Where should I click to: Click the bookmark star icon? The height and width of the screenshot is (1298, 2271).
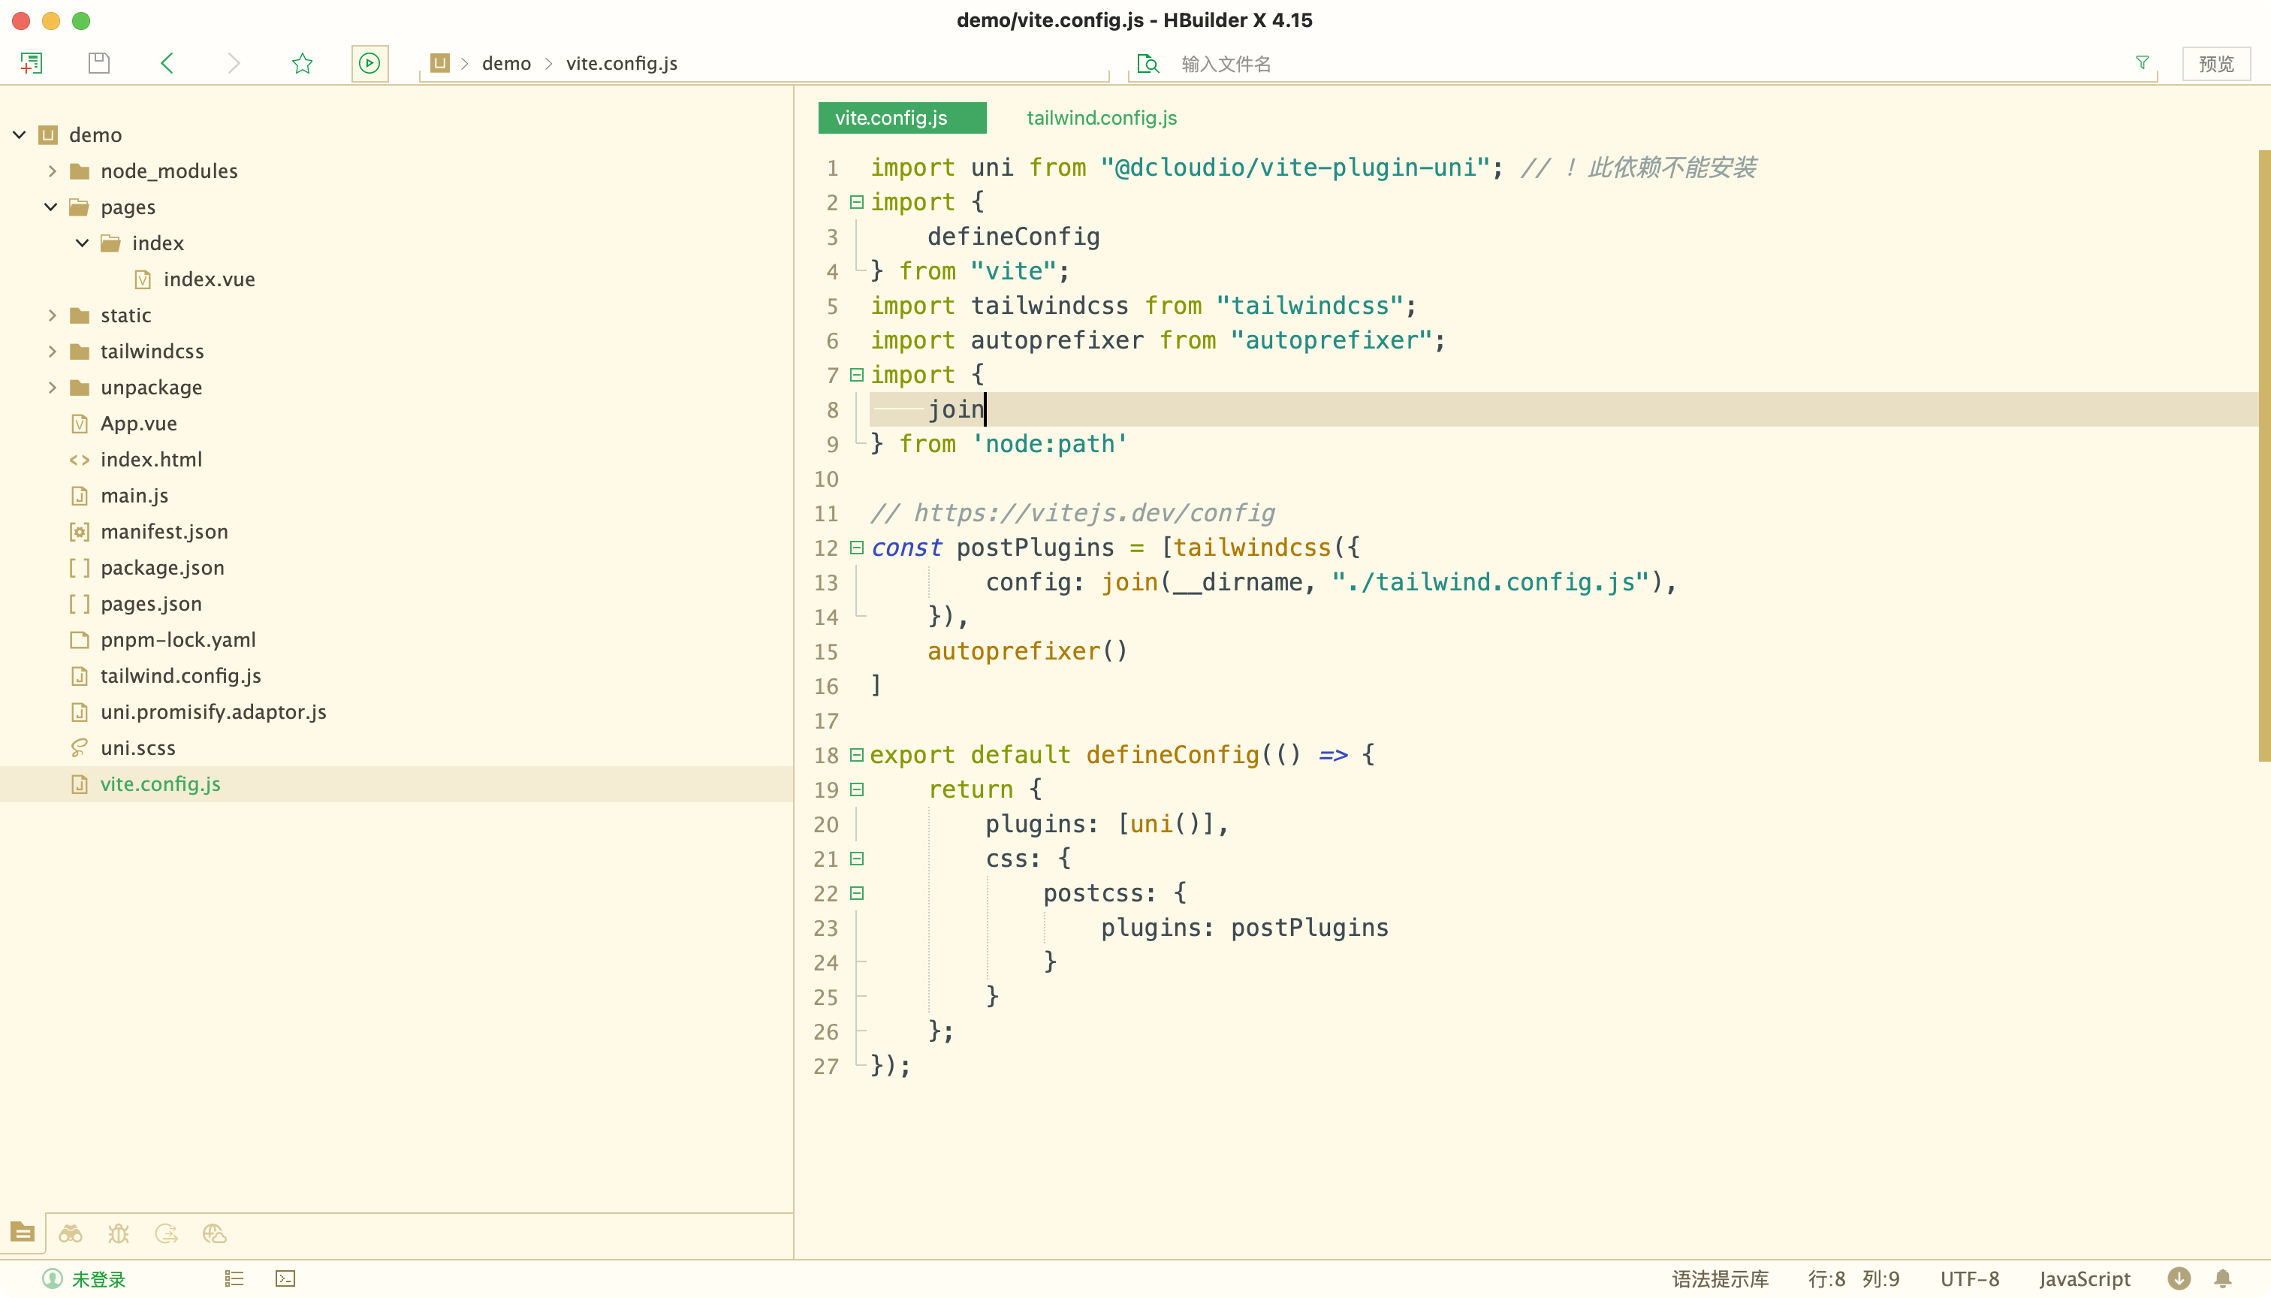click(302, 63)
